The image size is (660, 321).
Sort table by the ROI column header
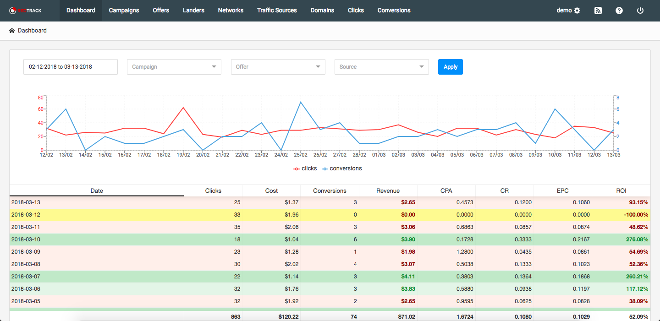click(x=621, y=191)
